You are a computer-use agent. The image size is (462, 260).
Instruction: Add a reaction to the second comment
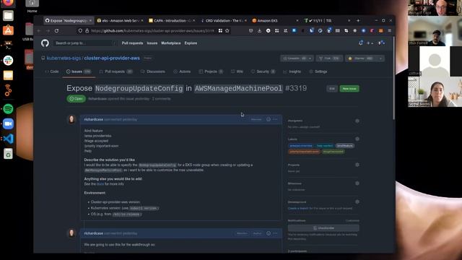coord(269,233)
